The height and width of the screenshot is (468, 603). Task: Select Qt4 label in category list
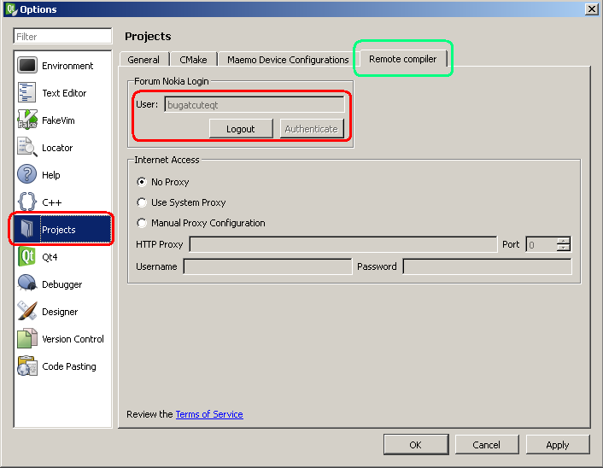tap(50, 257)
